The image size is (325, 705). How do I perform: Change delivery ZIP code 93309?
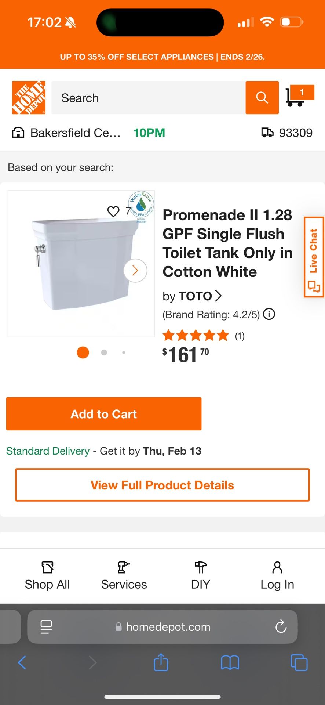pyautogui.click(x=287, y=133)
